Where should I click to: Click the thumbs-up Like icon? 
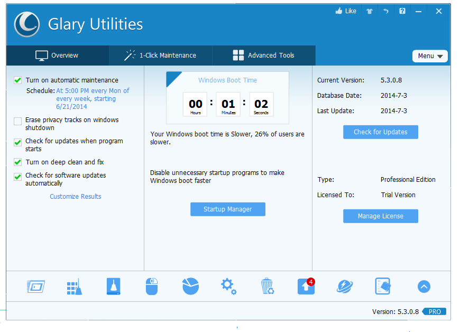click(339, 11)
